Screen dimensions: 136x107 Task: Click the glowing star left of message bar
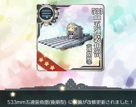point(13,94)
